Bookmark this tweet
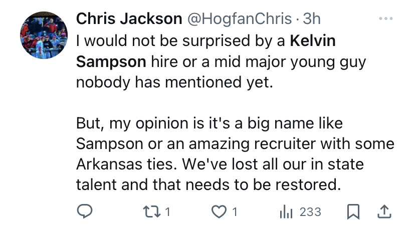Screen dimensions: 415x231 point(353,212)
